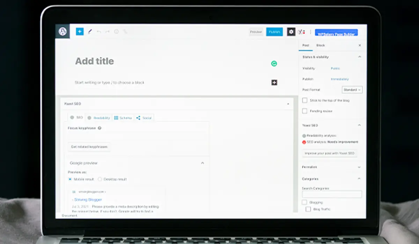Click the Document breadcrumb at bottom
Viewport: 419px width, 244px height.
69,216
